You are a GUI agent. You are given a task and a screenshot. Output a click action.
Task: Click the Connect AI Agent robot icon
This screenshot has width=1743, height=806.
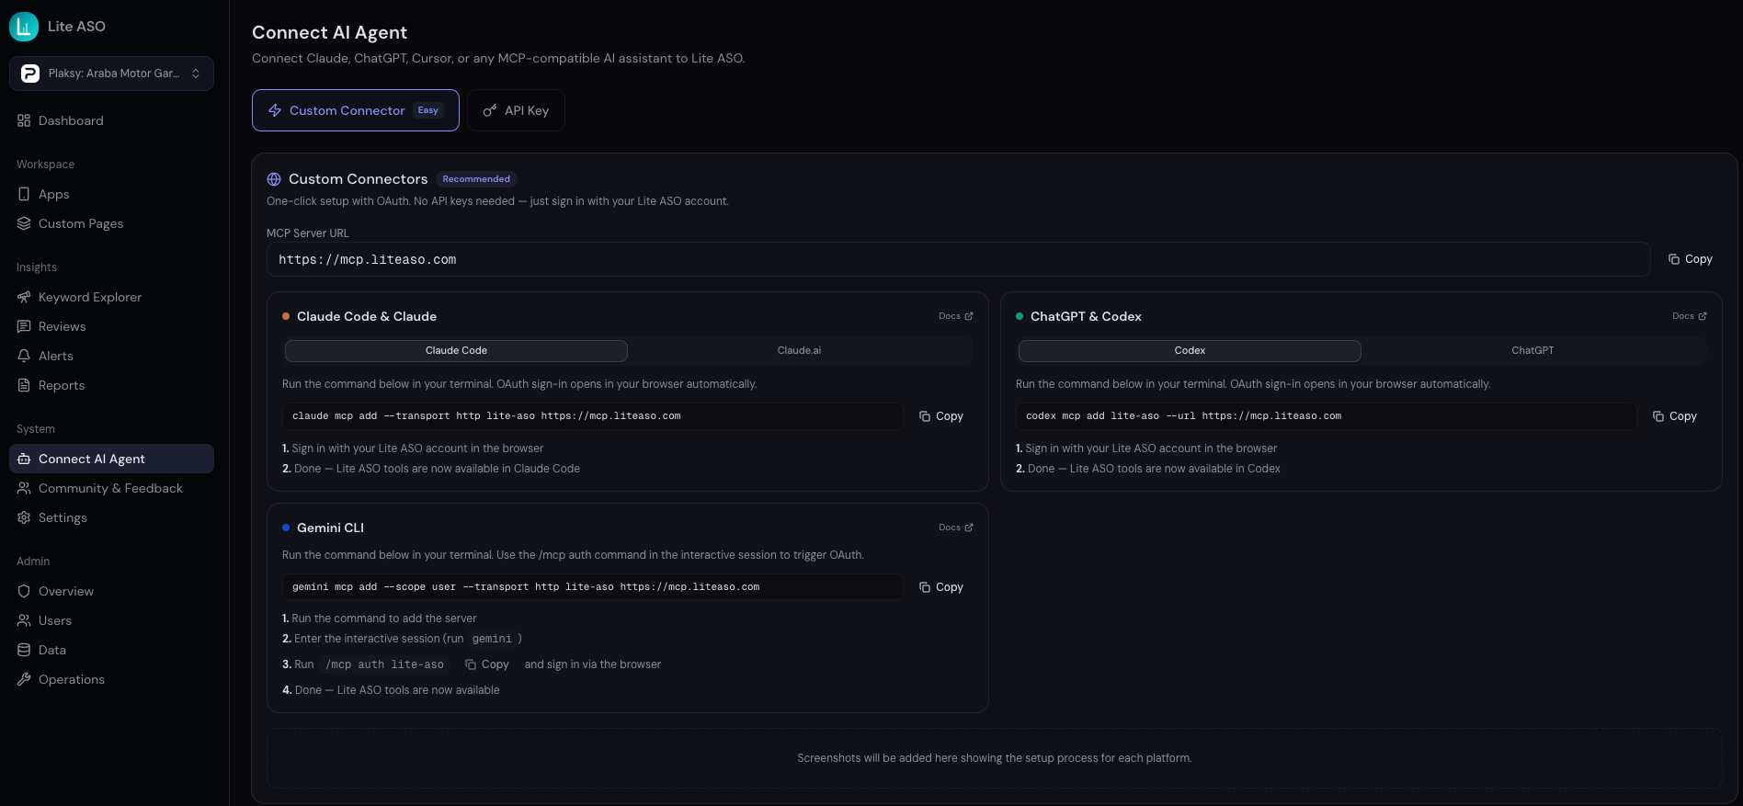[24, 459]
